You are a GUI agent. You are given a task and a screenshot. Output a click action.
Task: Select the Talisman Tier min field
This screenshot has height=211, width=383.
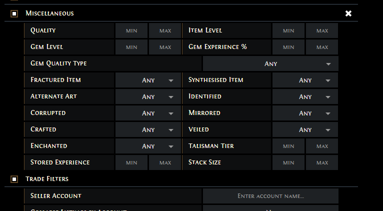tap(288, 146)
